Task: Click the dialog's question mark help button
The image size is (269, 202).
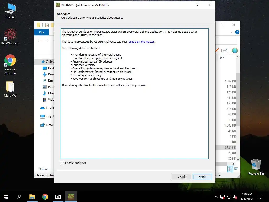Action: [198, 5]
